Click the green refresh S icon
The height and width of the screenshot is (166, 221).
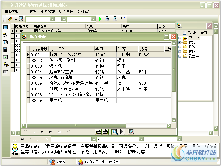pyautogui.click(x=123, y=19)
